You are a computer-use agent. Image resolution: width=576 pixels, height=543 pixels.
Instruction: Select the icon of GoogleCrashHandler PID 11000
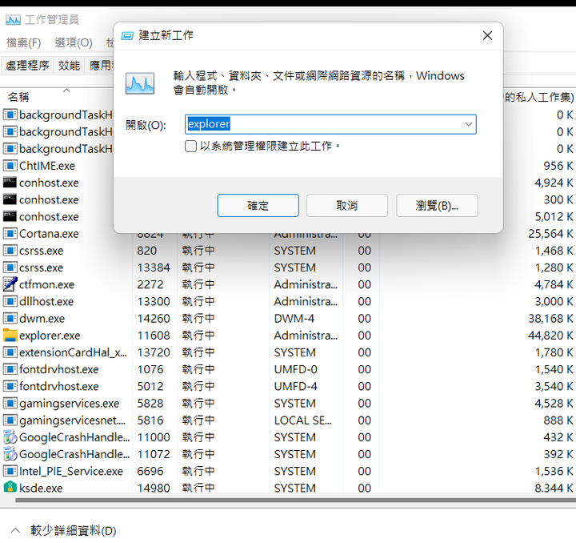[x=10, y=437]
